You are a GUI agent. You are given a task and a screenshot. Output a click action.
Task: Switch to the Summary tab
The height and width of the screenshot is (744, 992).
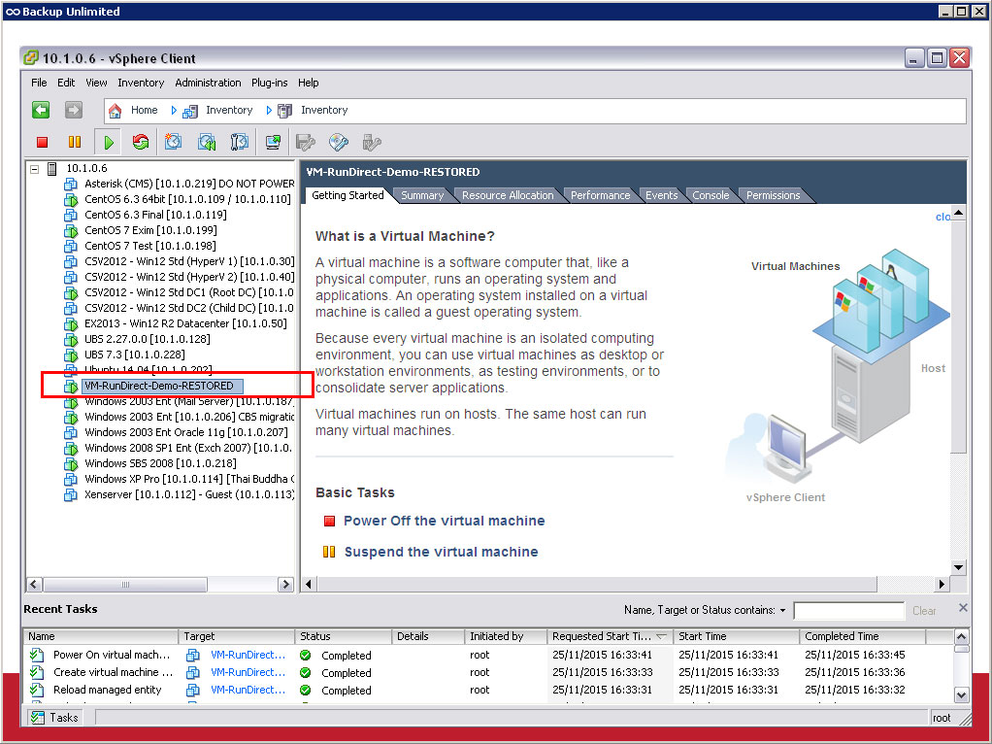point(422,195)
